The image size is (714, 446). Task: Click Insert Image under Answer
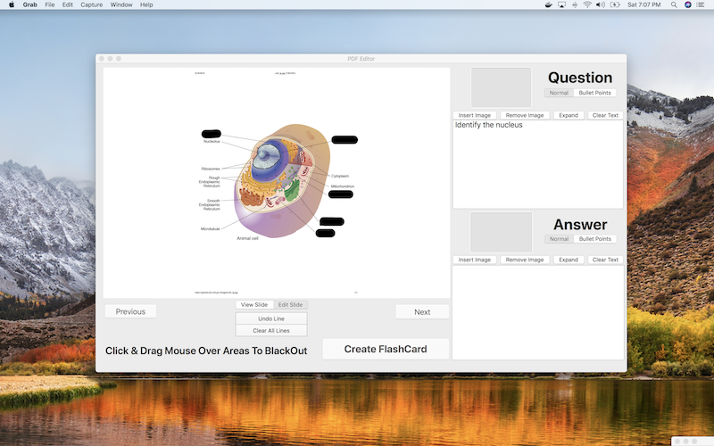pos(475,260)
